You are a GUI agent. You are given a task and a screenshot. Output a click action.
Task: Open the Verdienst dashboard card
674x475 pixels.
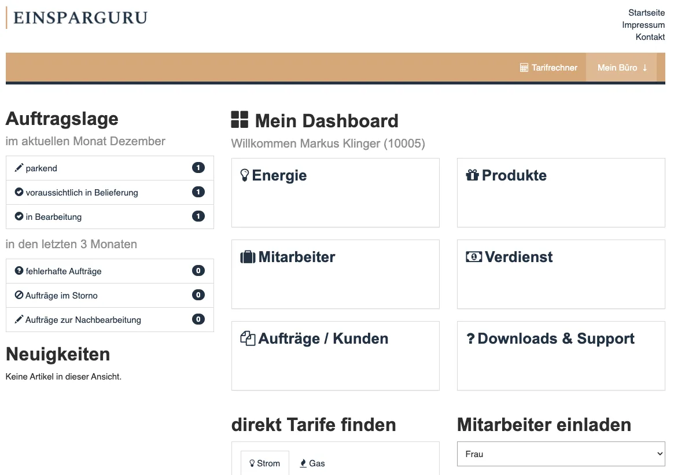point(561,274)
